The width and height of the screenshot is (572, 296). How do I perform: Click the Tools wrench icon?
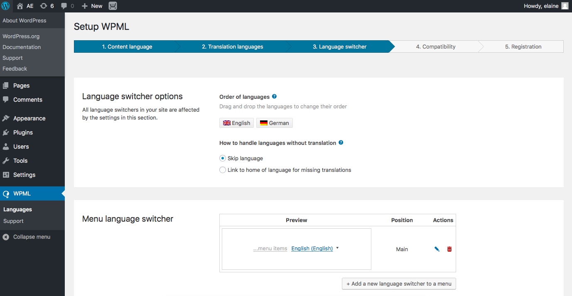(6, 161)
